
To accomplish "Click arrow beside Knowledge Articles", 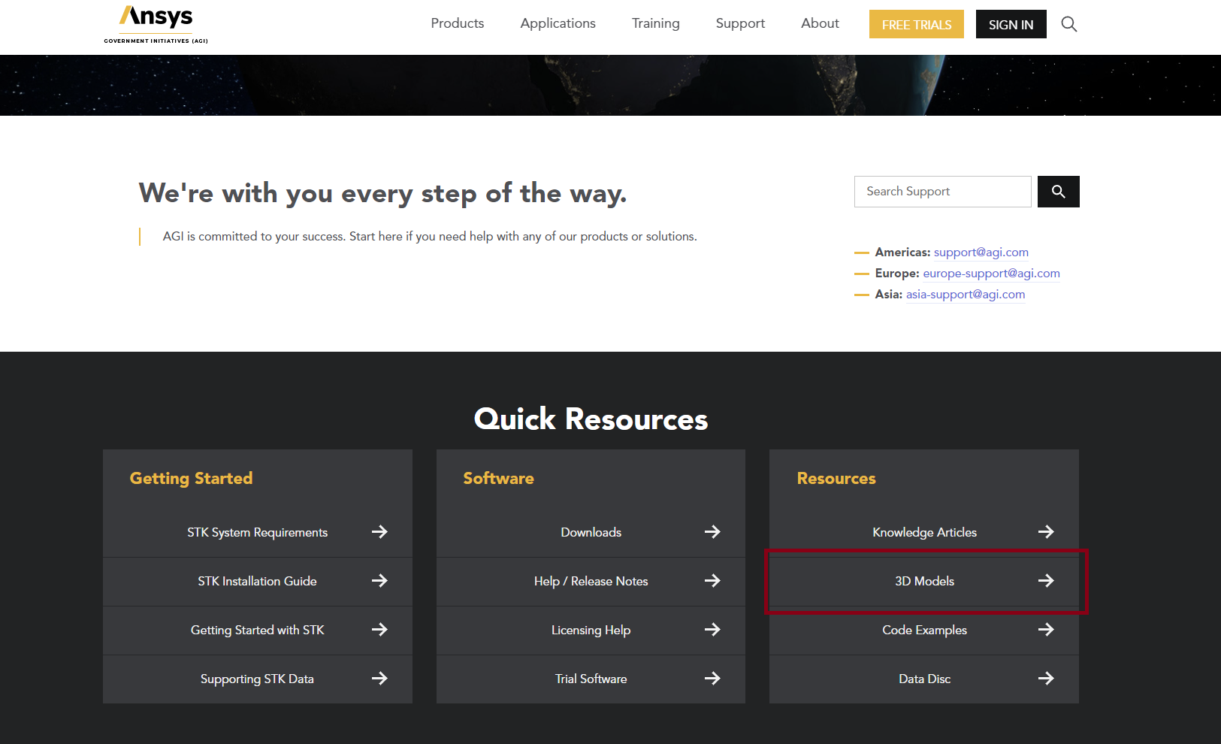I will (x=1046, y=532).
